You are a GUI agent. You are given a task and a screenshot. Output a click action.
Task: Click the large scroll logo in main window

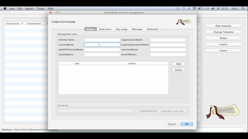click(222, 112)
